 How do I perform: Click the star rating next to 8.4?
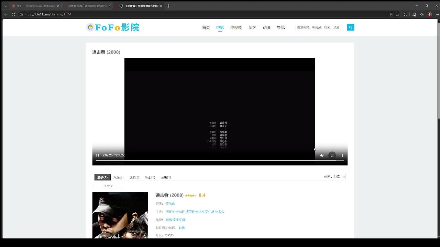pos(191,196)
